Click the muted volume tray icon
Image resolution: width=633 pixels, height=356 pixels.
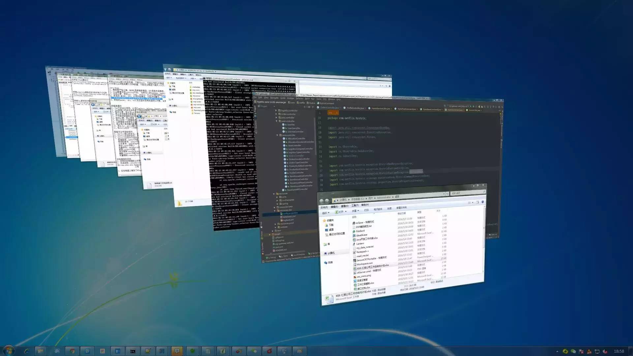pyautogui.click(x=605, y=351)
